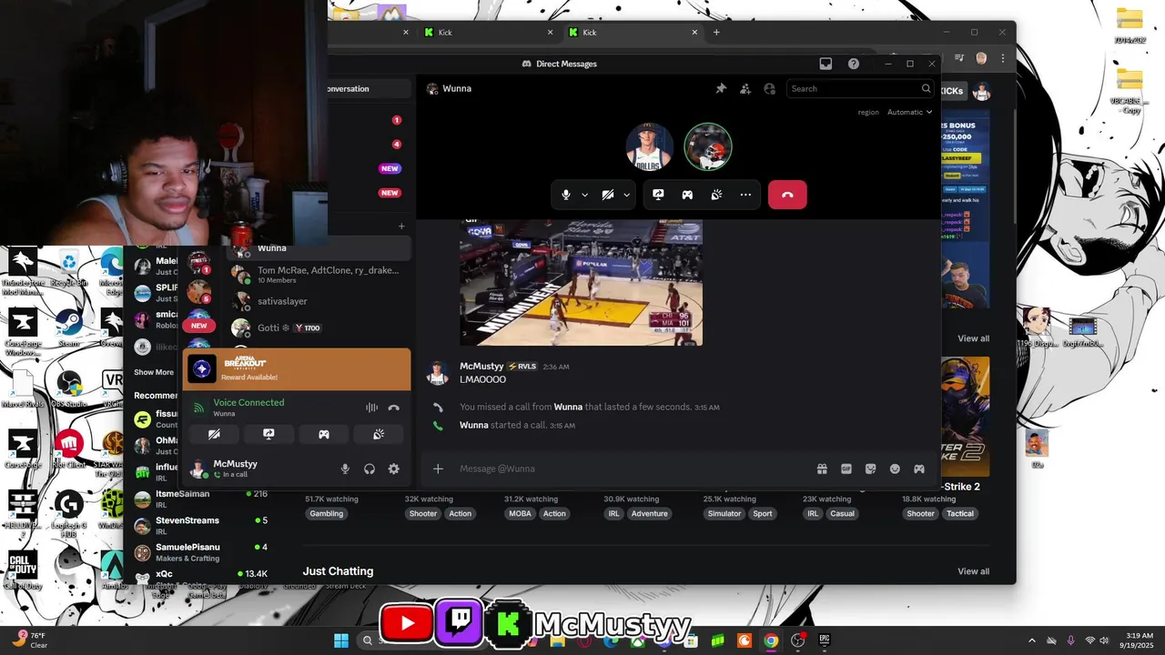
Task: Open apps controller icon in message bar
Action: (919, 469)
